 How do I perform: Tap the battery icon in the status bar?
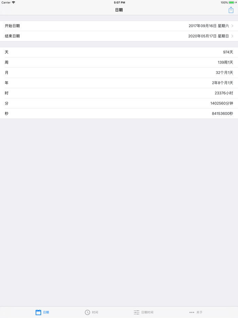click(x=232, y=2)
